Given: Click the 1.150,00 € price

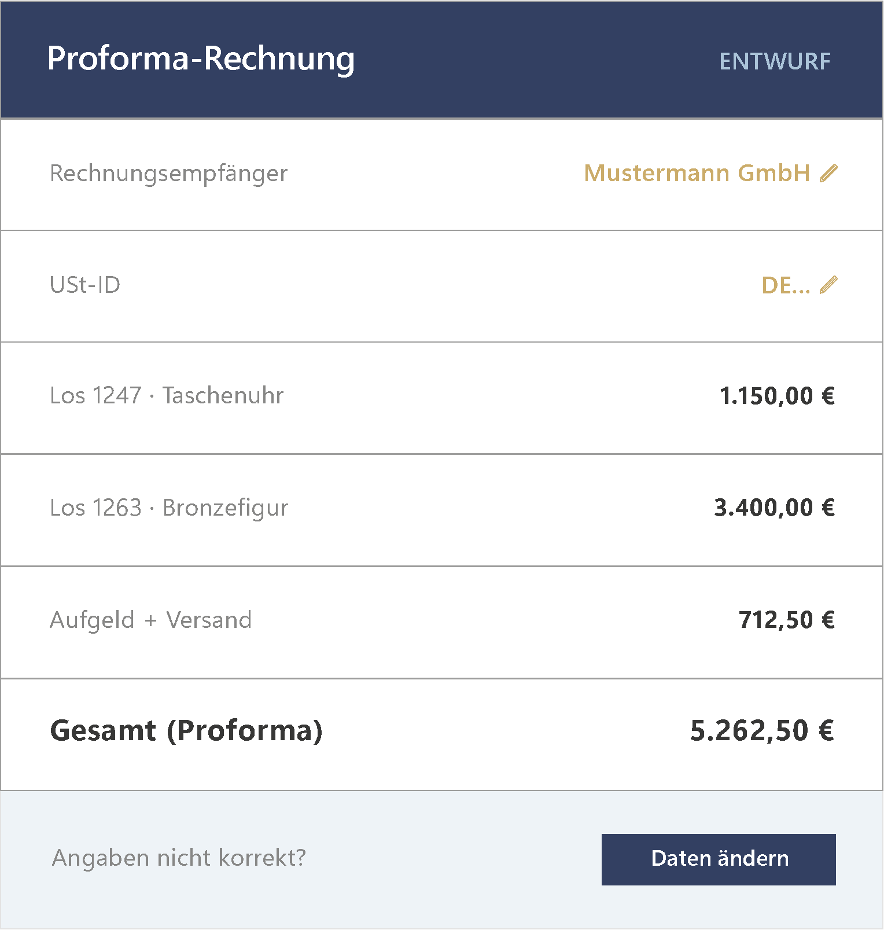Looking at the screenshot, I should click(777, 396).
